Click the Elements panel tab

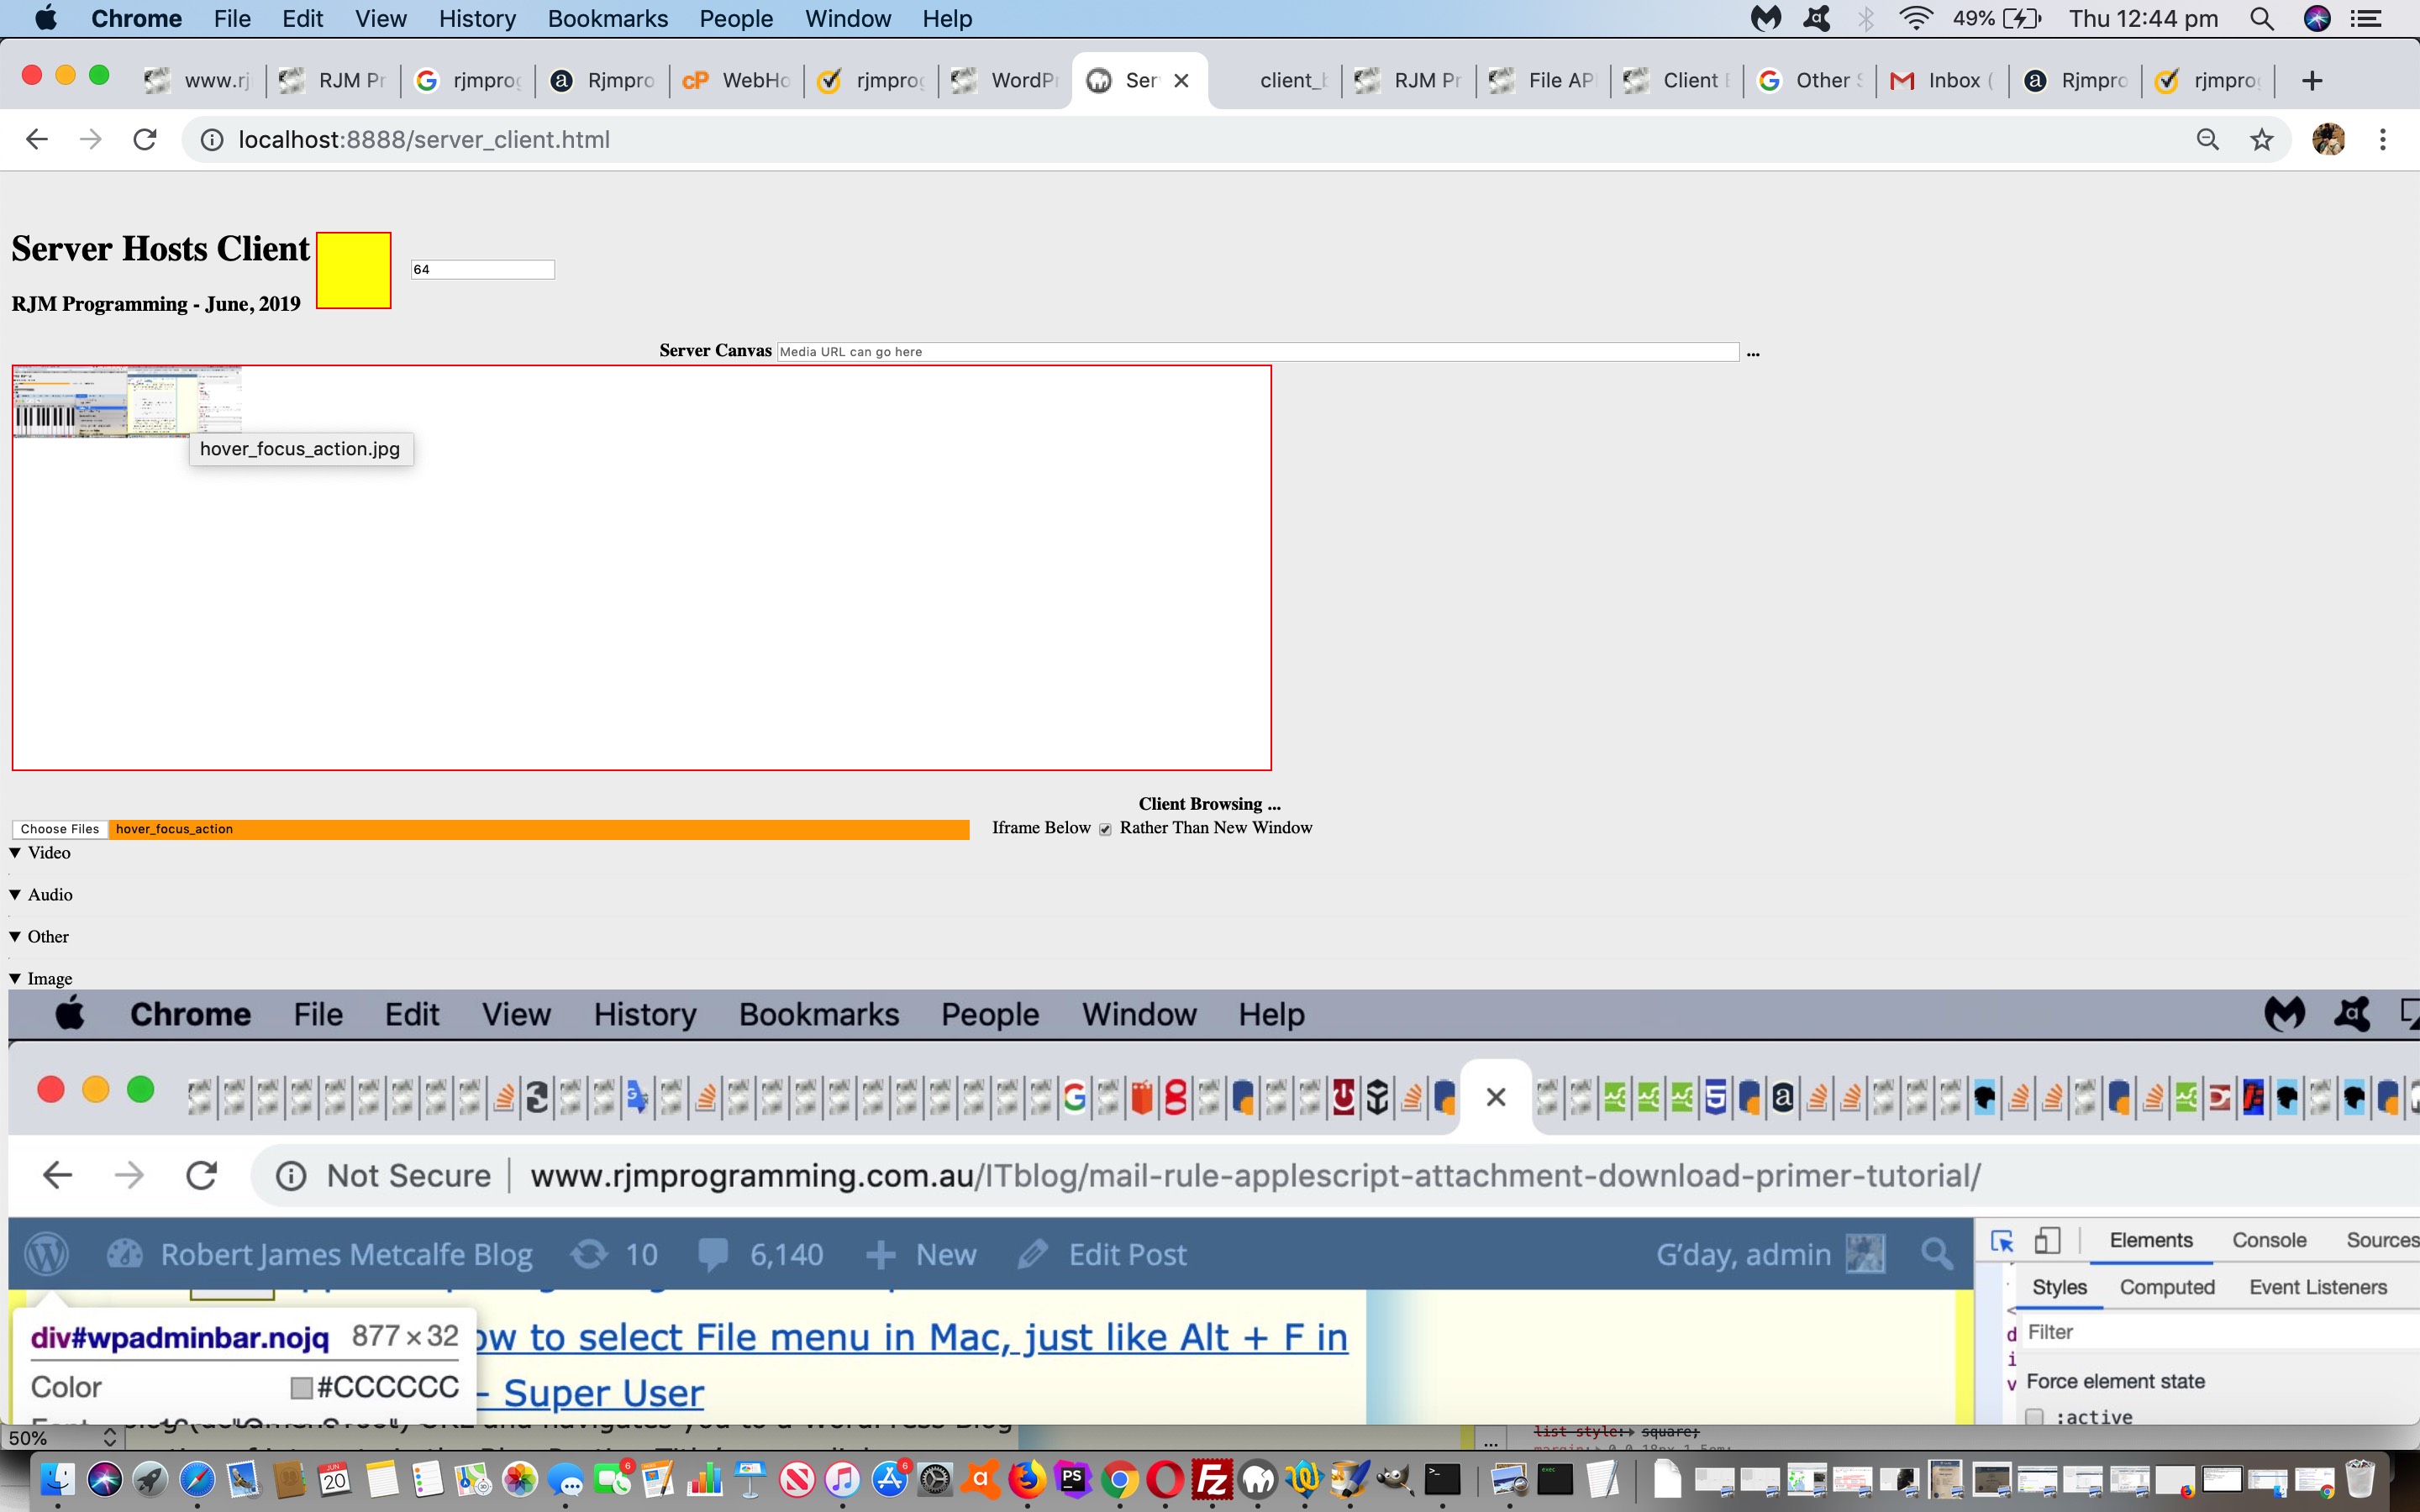tap(2150, 1238)
